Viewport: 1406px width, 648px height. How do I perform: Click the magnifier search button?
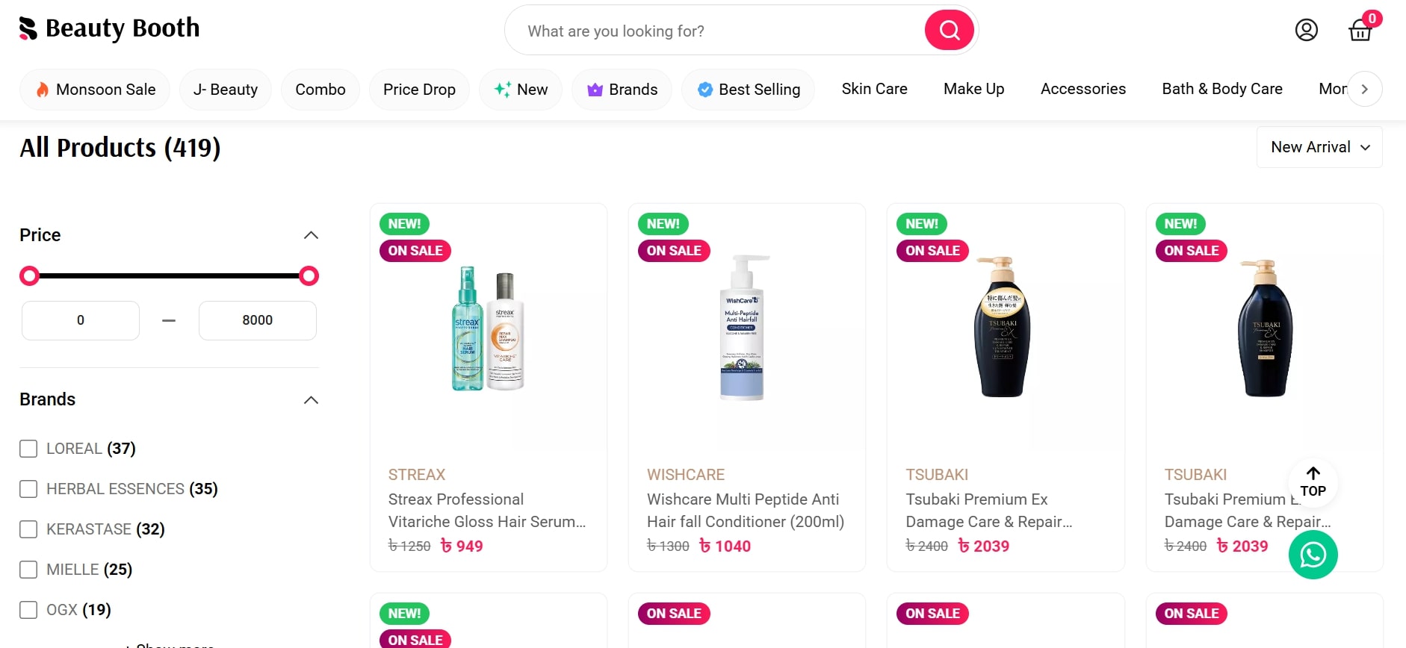949,31
